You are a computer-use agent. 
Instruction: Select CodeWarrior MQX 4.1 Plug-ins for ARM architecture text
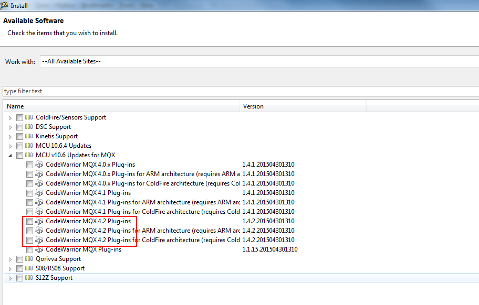143,202
